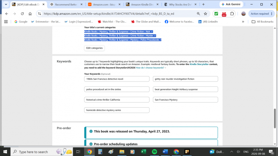
Task: Open the red calendar extension
Action: pos(224,14)
